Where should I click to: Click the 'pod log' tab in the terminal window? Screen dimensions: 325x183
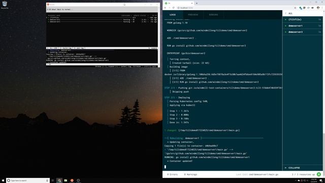79,48
